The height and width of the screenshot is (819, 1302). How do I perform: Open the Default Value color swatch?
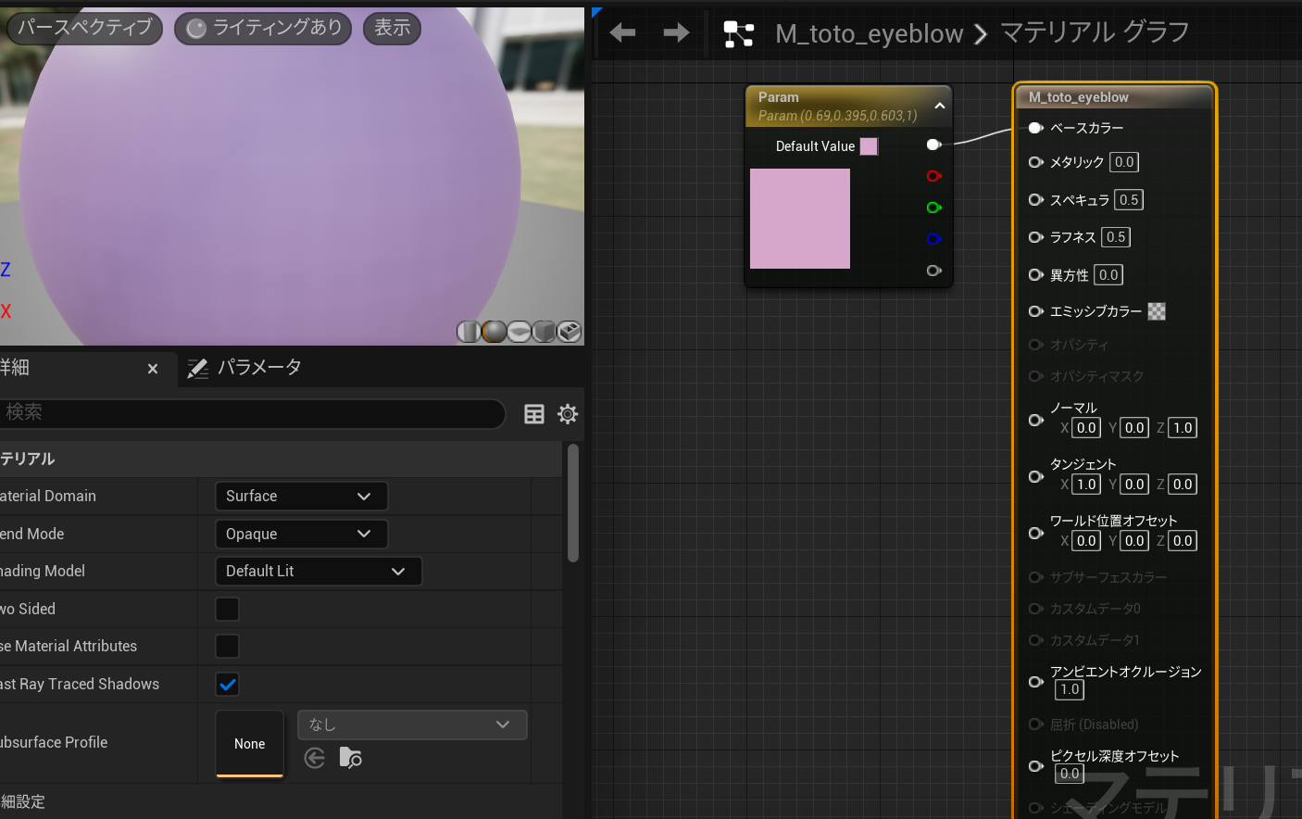coord(869,146)
